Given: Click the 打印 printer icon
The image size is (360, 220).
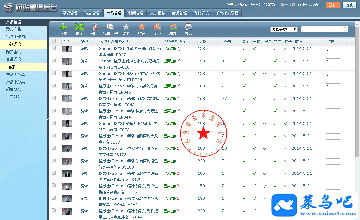Looking at the screenshot, I should [x=188, y=27].
